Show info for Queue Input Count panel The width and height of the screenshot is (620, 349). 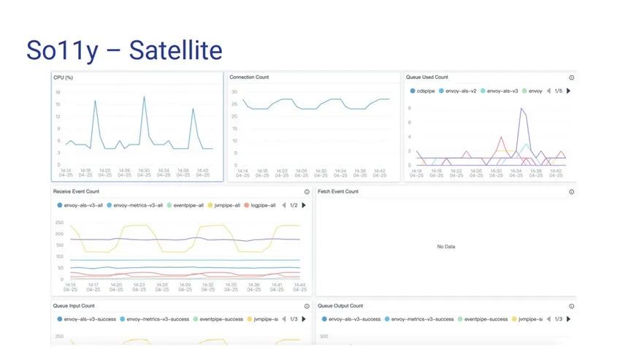pyautogui.click(x=307, y=307)
